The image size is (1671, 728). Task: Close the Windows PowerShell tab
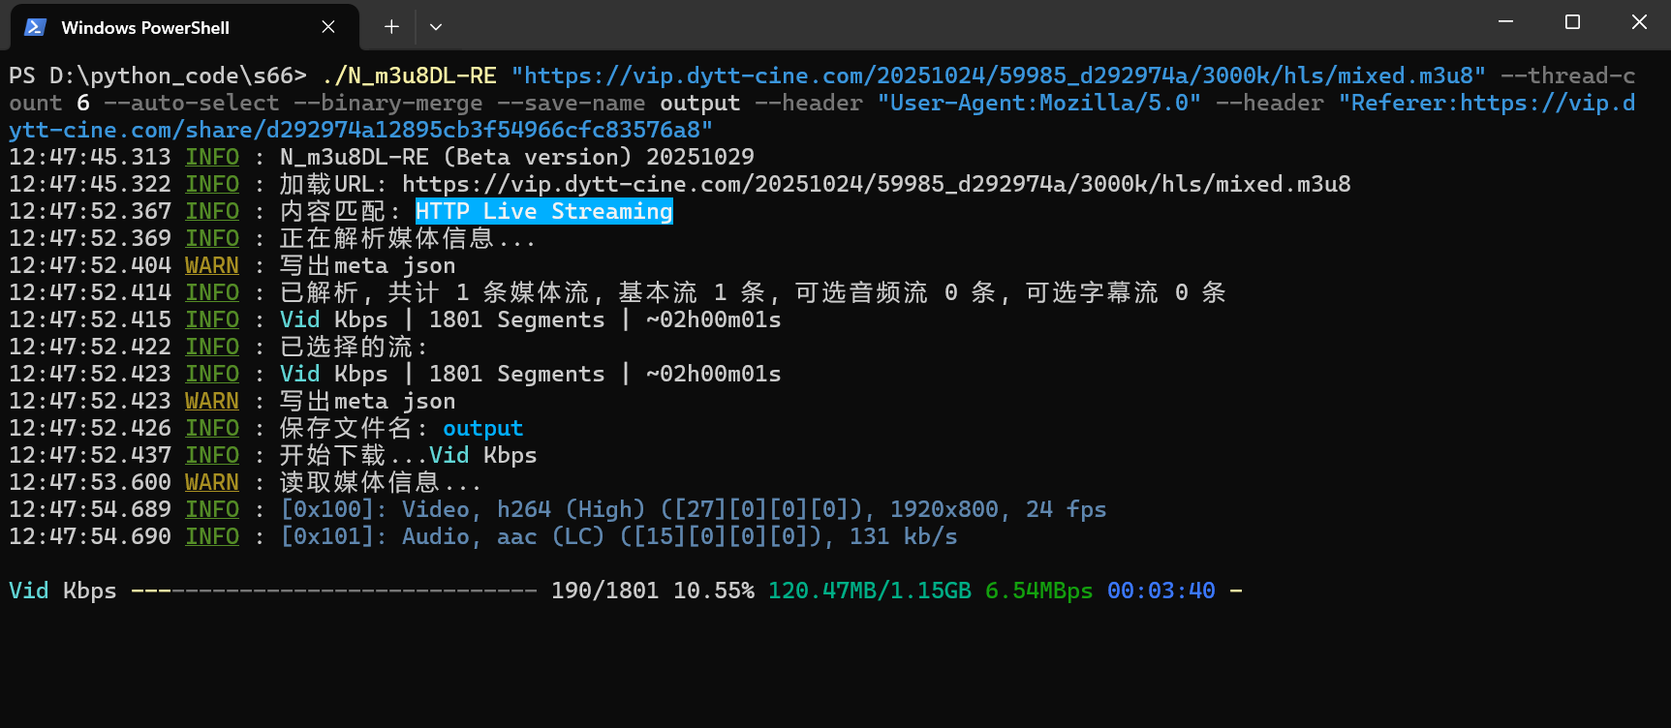point(328,27)
